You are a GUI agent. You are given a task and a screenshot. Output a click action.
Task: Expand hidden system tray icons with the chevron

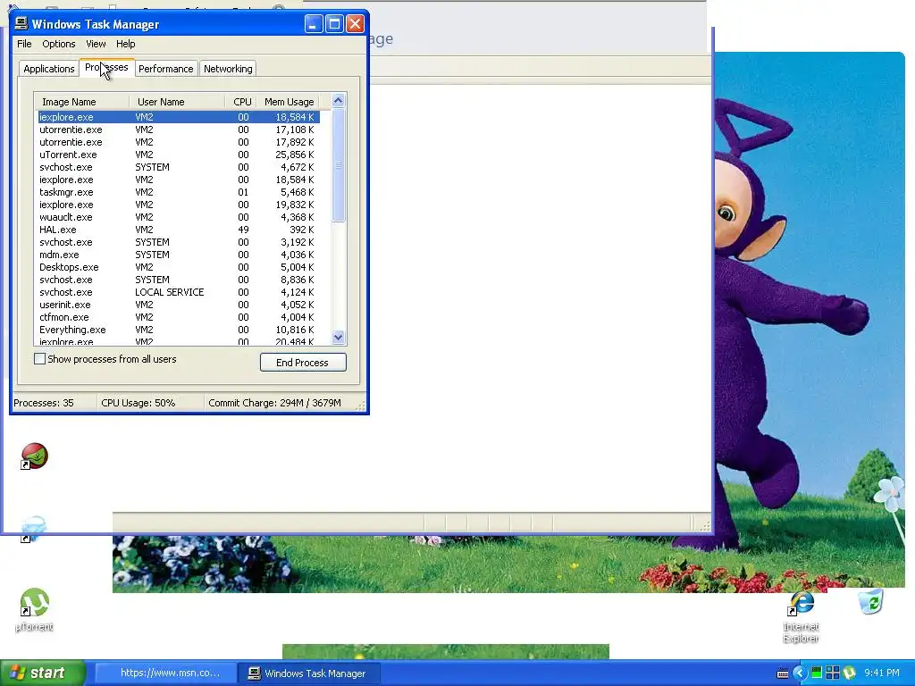pos(800,673)
